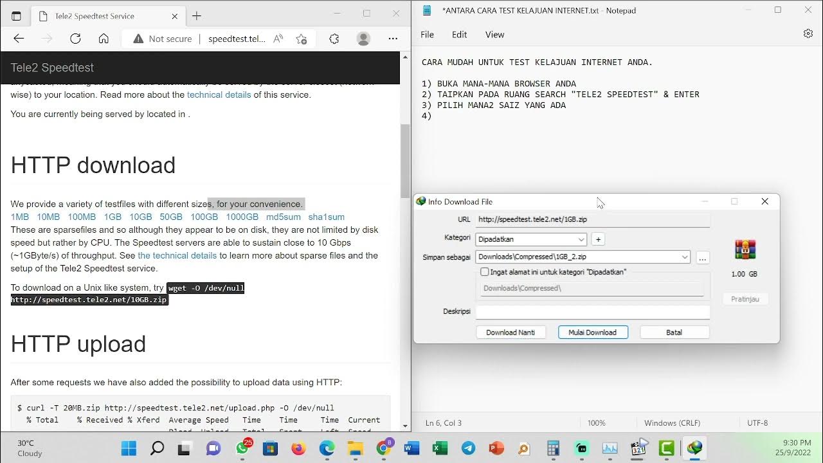Open the Edge profile avatar
The width and height of the screenshot is (823, 463).
coord(363,39)
